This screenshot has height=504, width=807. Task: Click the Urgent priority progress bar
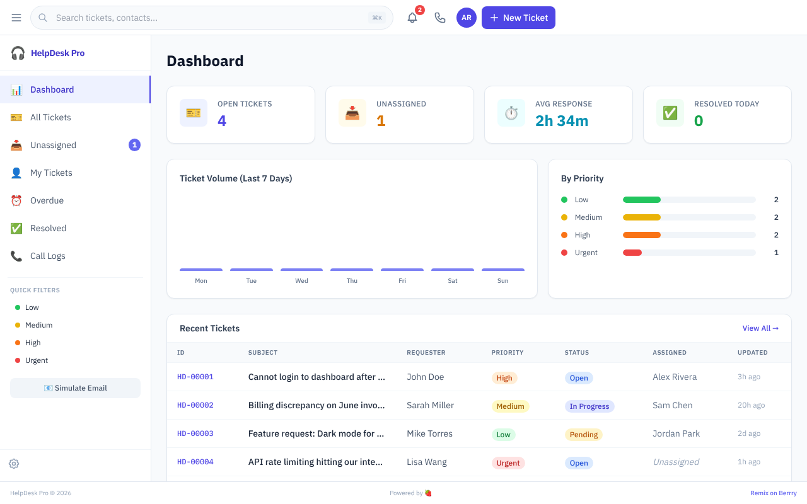coord(689,253)
